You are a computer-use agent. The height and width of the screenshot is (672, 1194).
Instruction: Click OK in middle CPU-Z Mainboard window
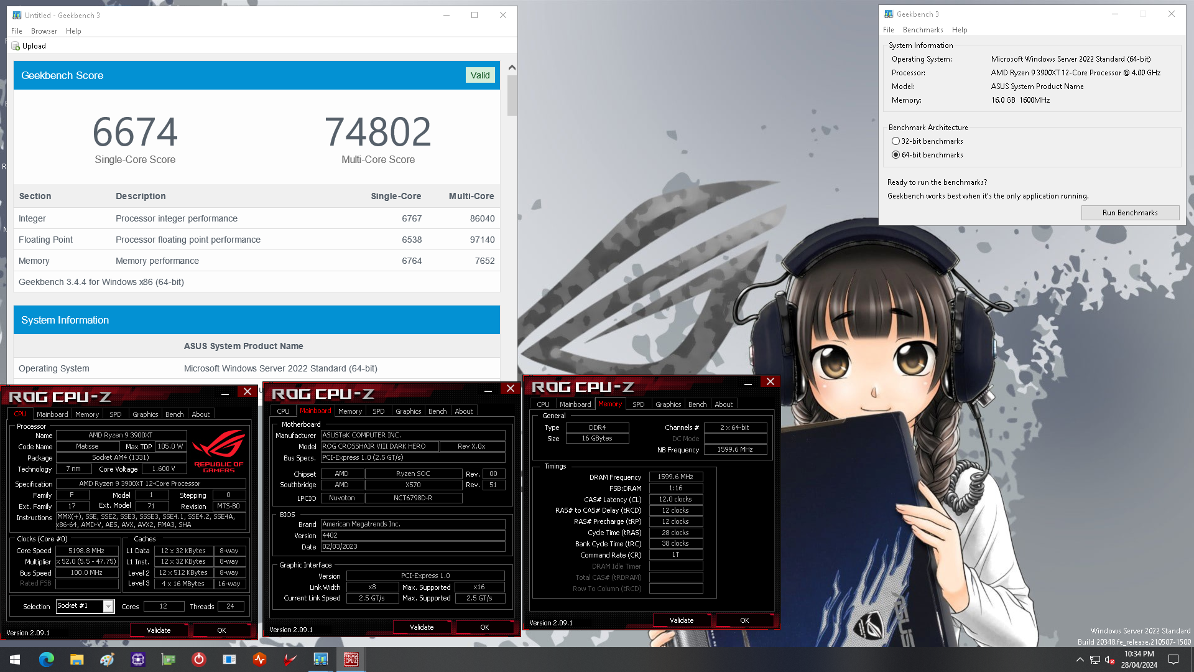(484, 627)
